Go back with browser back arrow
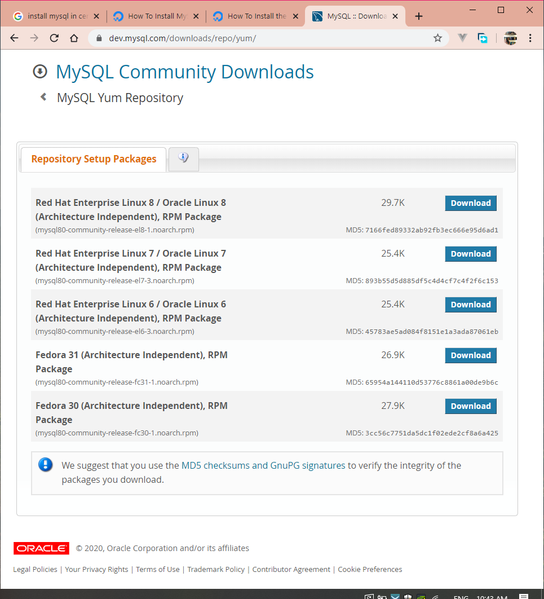This screenshot has width=544, height=599. [14, 38]
